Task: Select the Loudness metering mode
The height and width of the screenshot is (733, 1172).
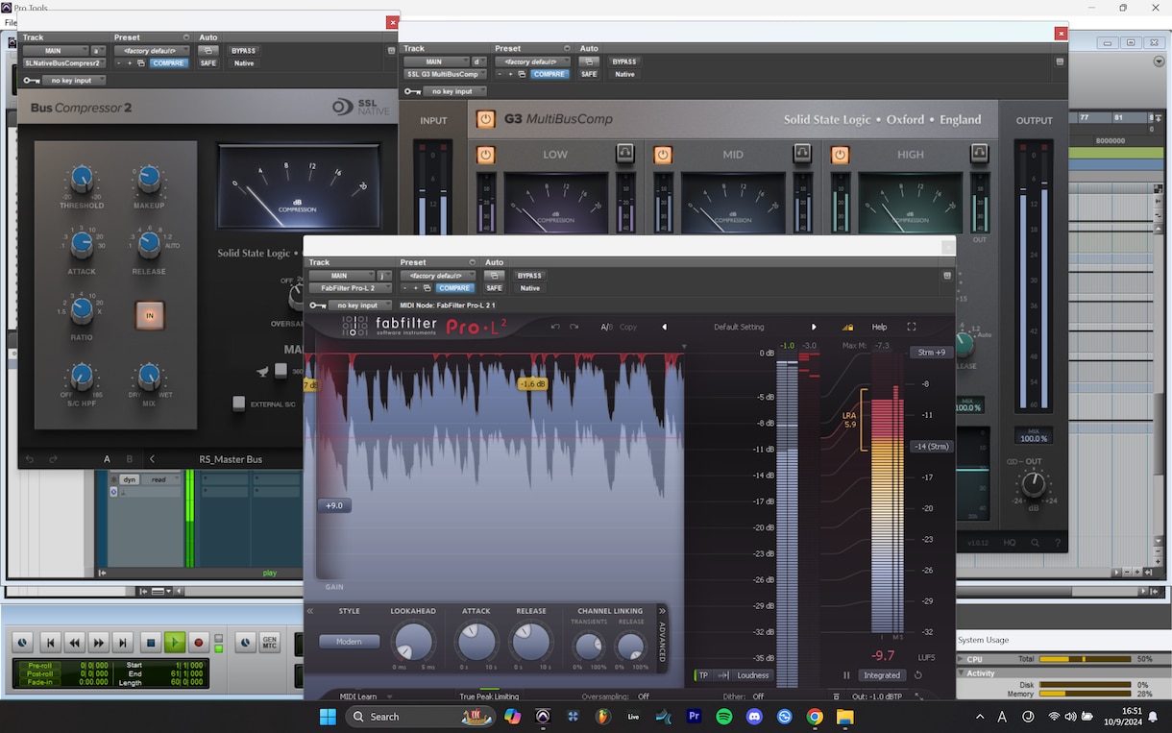Action: tap(753, 675)
